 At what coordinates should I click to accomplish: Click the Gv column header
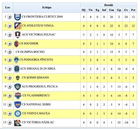click(126, 10)
